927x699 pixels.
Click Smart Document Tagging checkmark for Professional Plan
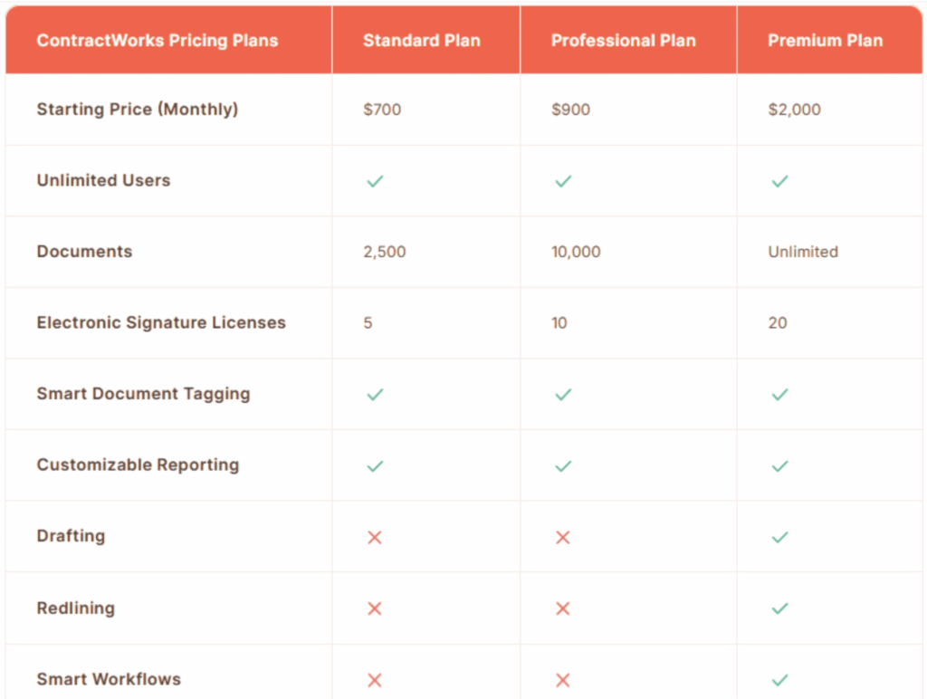(562, 395)
